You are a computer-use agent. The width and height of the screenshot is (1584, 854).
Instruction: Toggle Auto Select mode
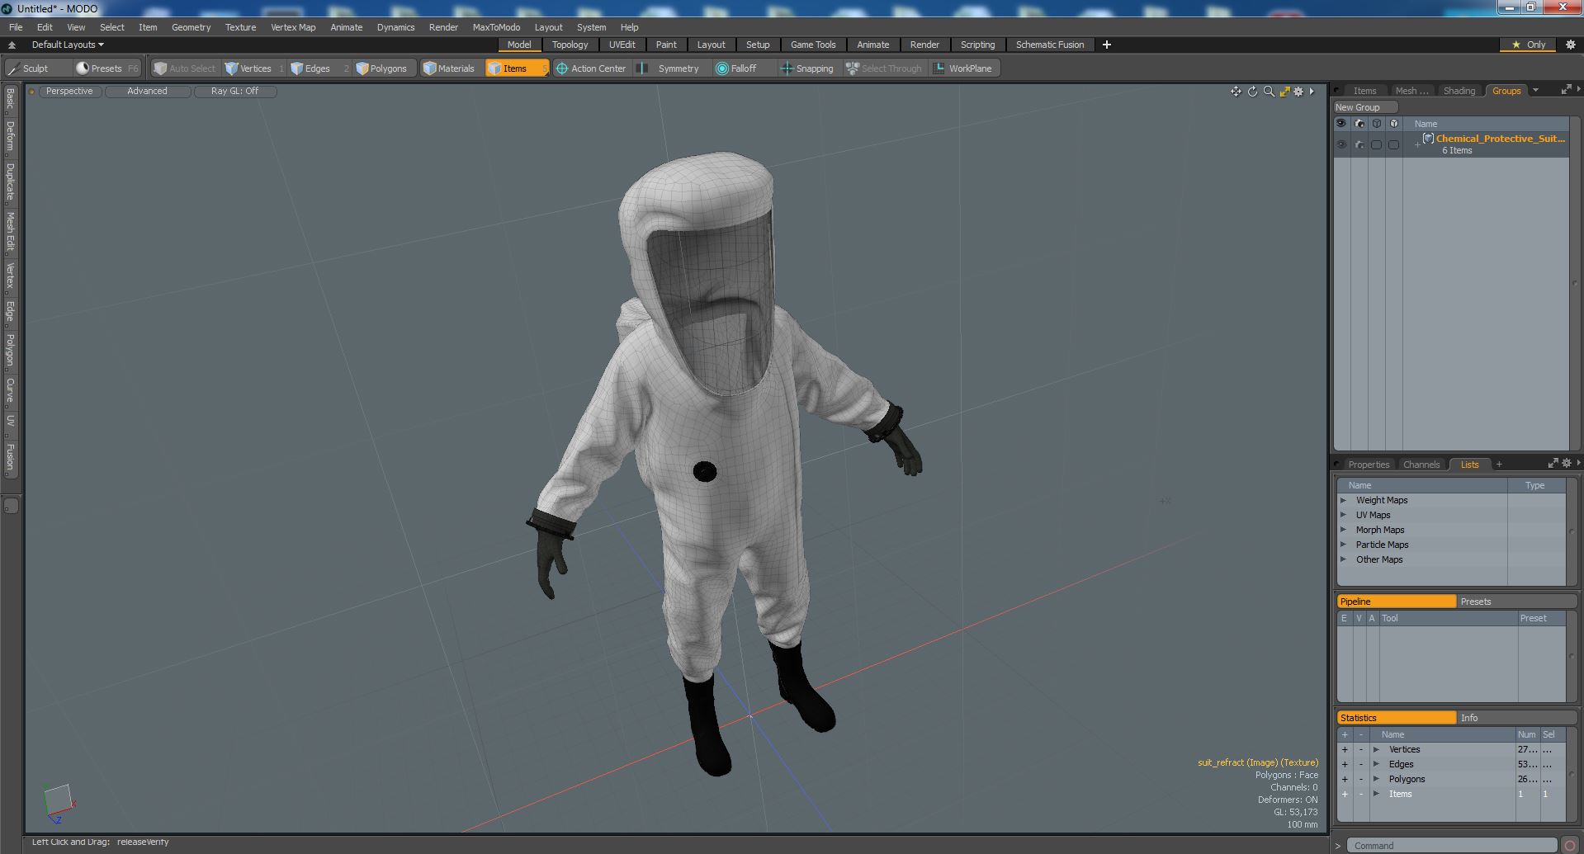184,68
